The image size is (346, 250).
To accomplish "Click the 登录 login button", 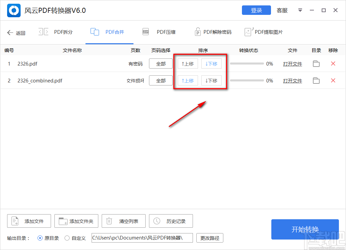I will pyautogui.click(x=256, y=10).
